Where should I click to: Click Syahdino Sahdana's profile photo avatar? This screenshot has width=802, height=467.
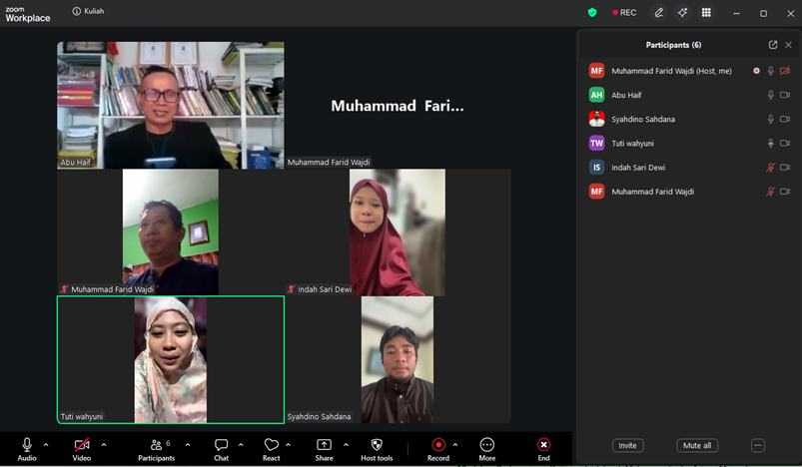point(596,119)
